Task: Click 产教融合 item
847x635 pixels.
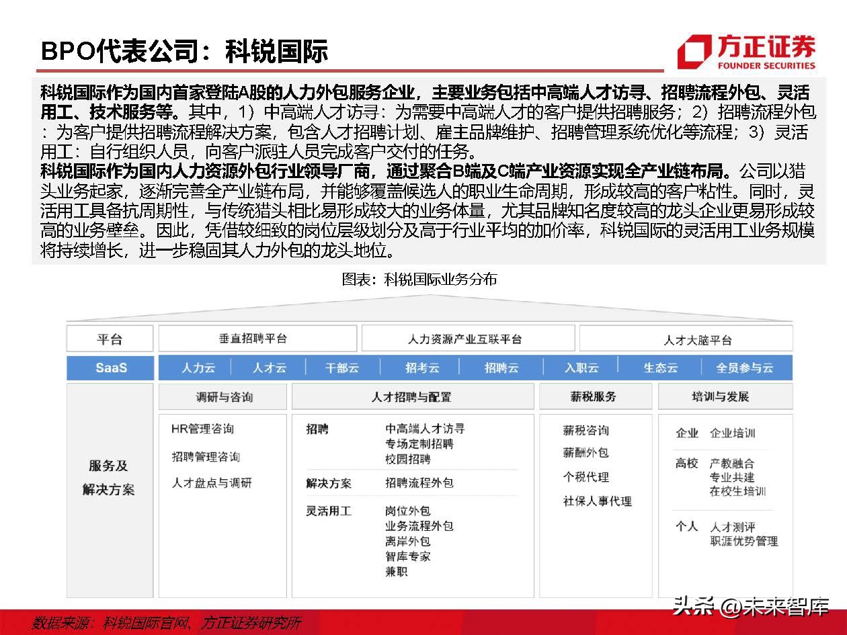Action: [x=733, y=464]
